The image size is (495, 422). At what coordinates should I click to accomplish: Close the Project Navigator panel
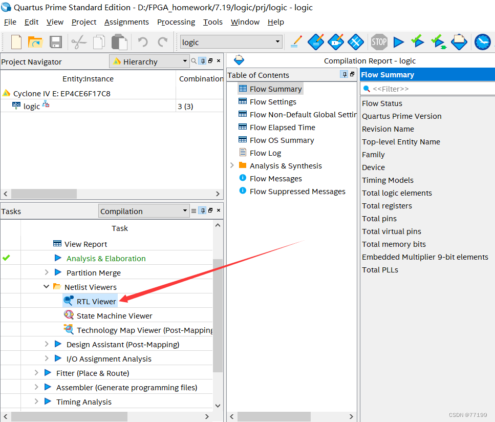coord(219,60)
